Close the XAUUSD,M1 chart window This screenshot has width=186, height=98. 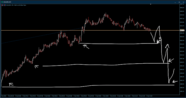click(183, 2)
